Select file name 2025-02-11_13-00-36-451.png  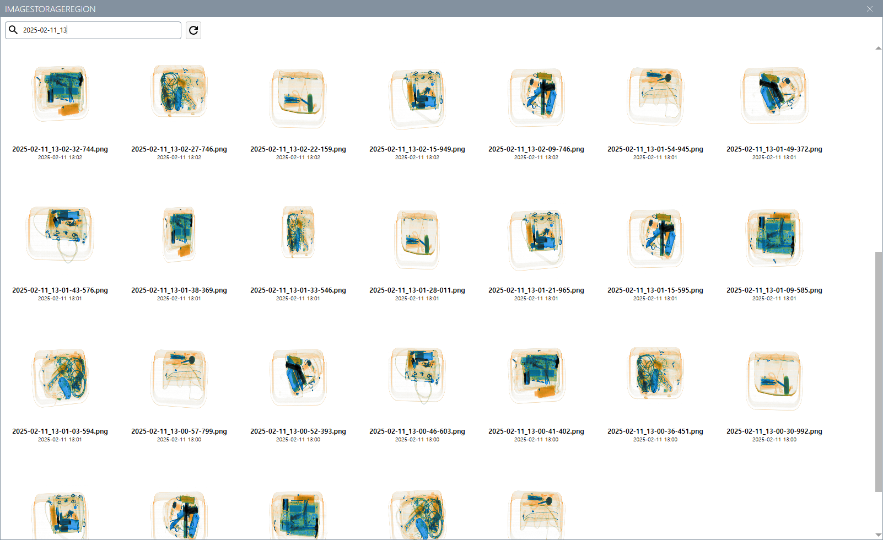655,431
